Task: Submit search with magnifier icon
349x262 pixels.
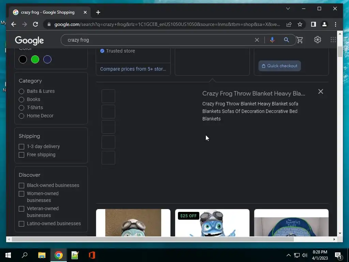Action: point(286,40)
